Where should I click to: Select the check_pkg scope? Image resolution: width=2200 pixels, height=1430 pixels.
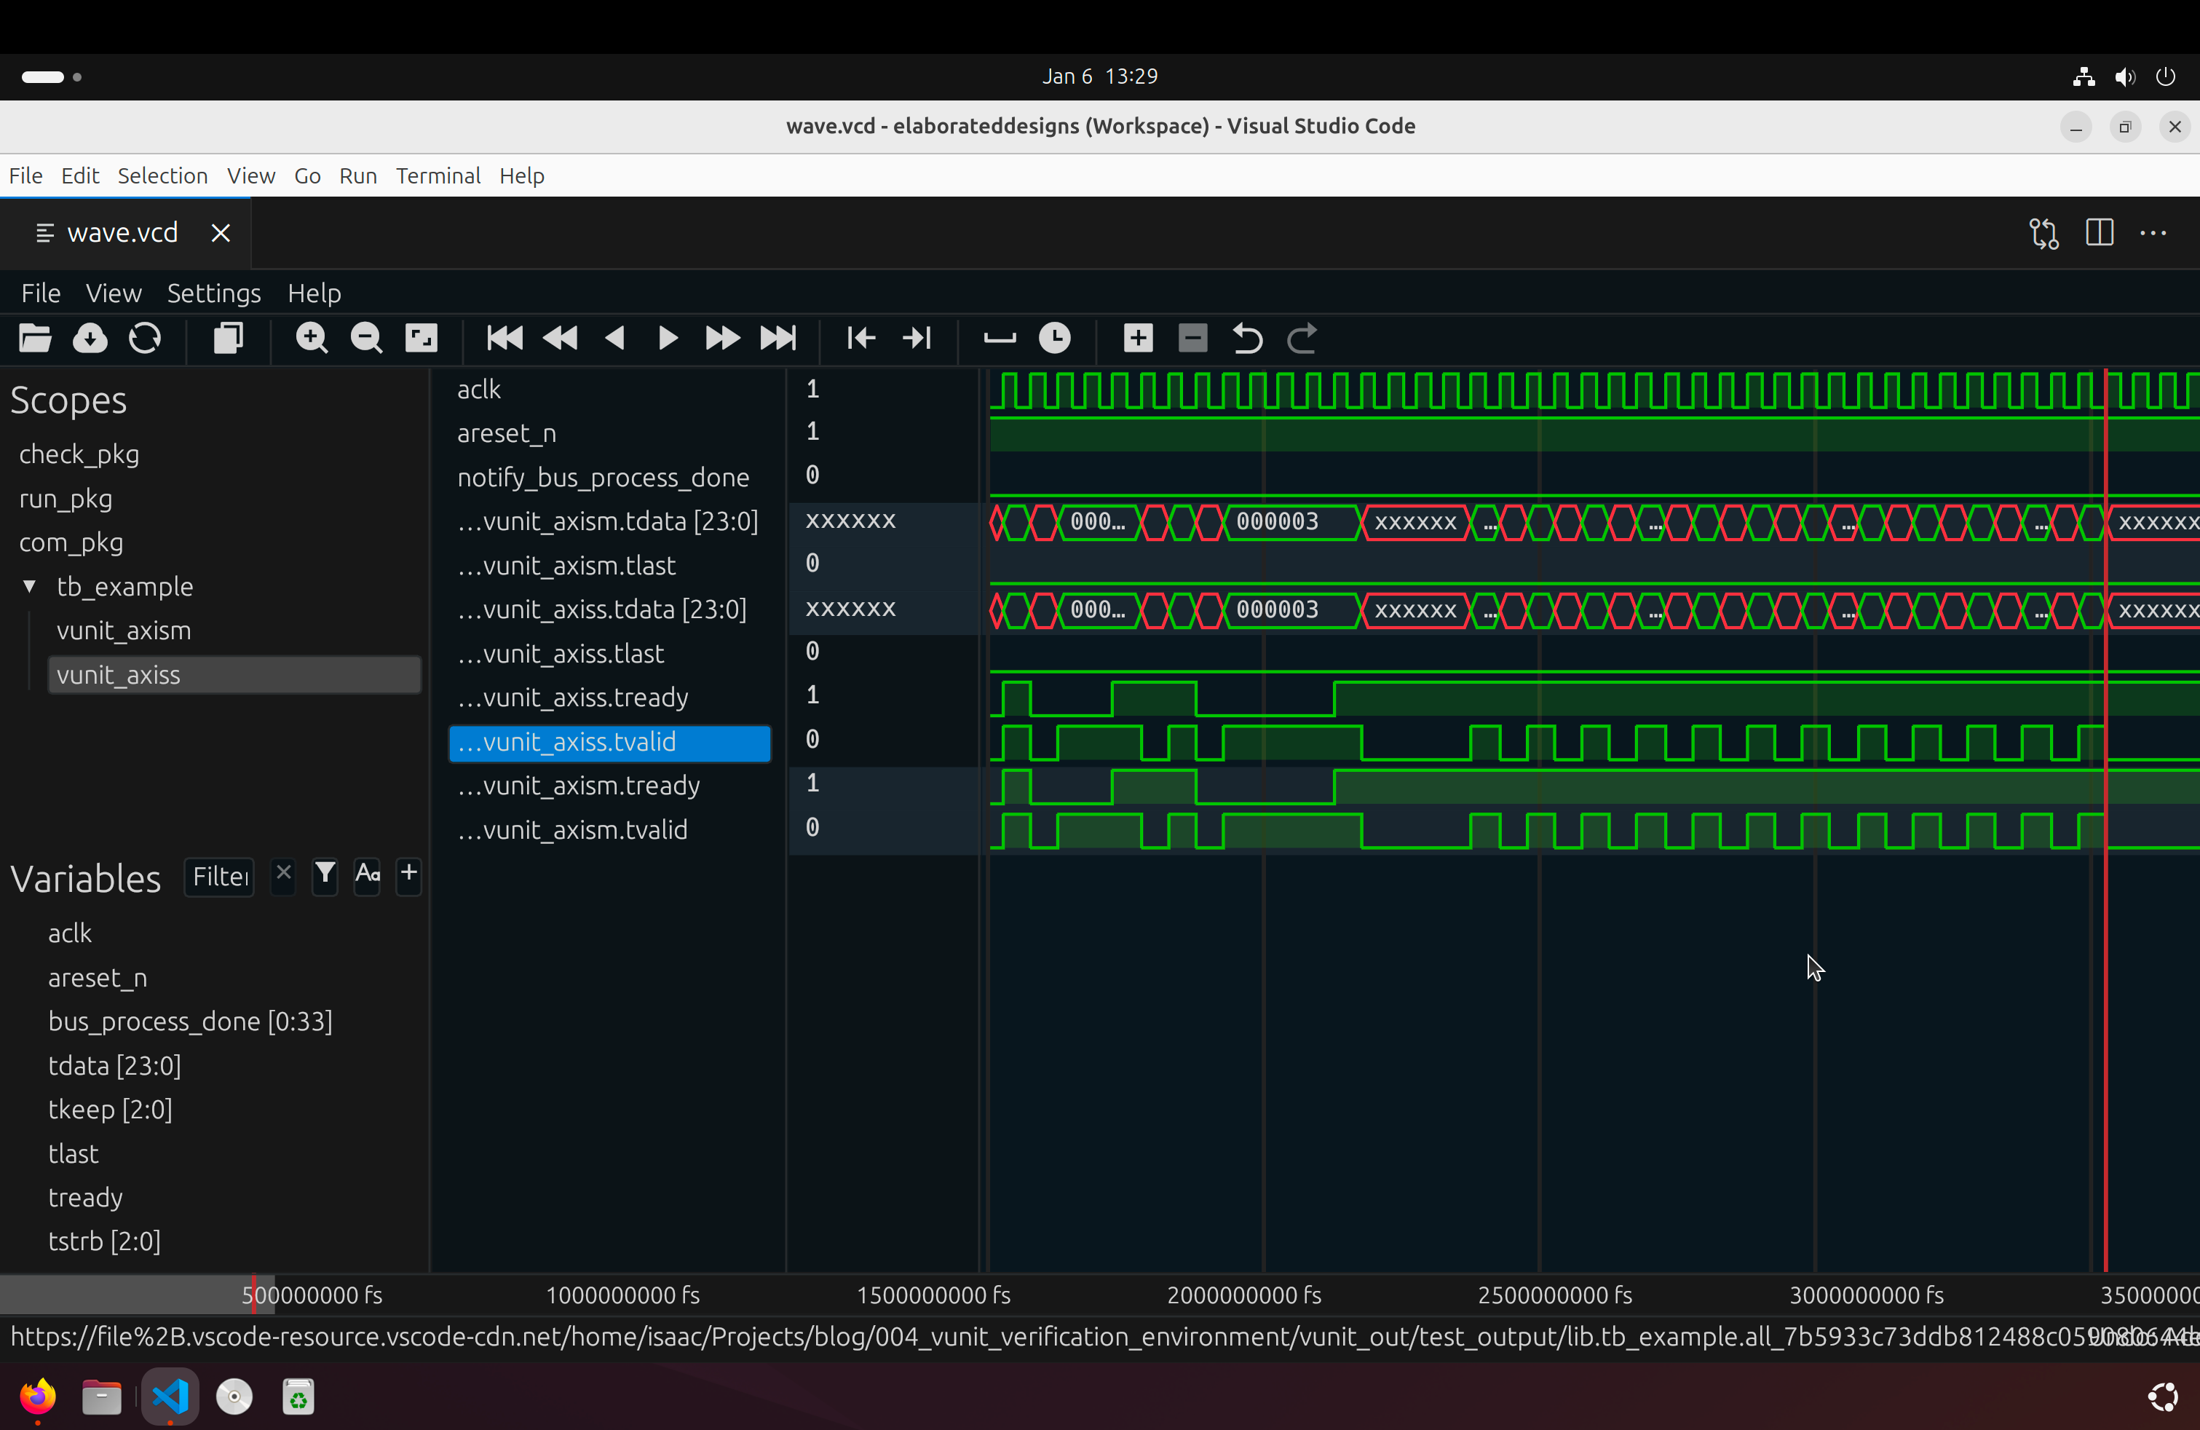pyautogui.click(x=79, y=454)
